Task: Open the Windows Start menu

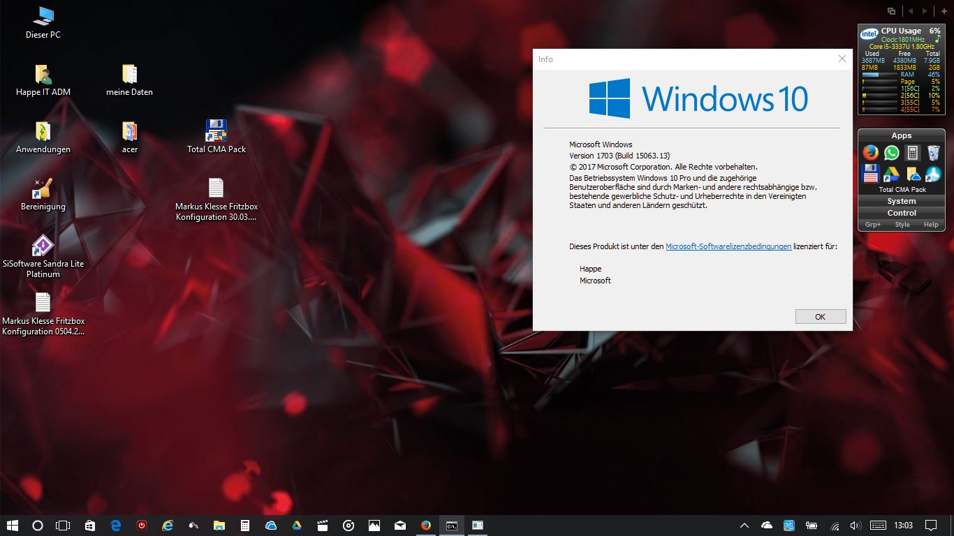Action: (x=12, y=525)
